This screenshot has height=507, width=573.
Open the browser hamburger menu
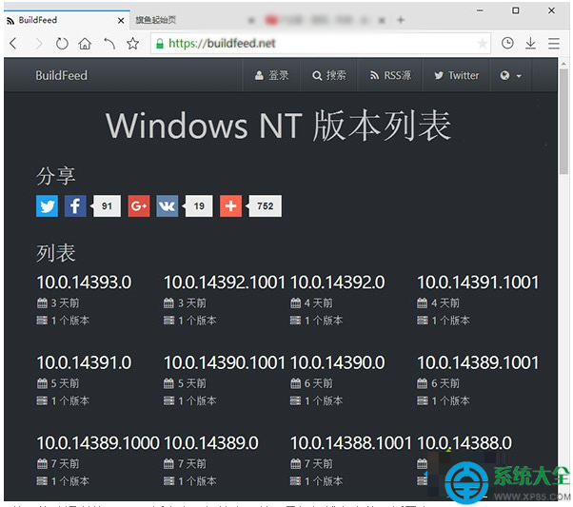click(x=554, y=44)
